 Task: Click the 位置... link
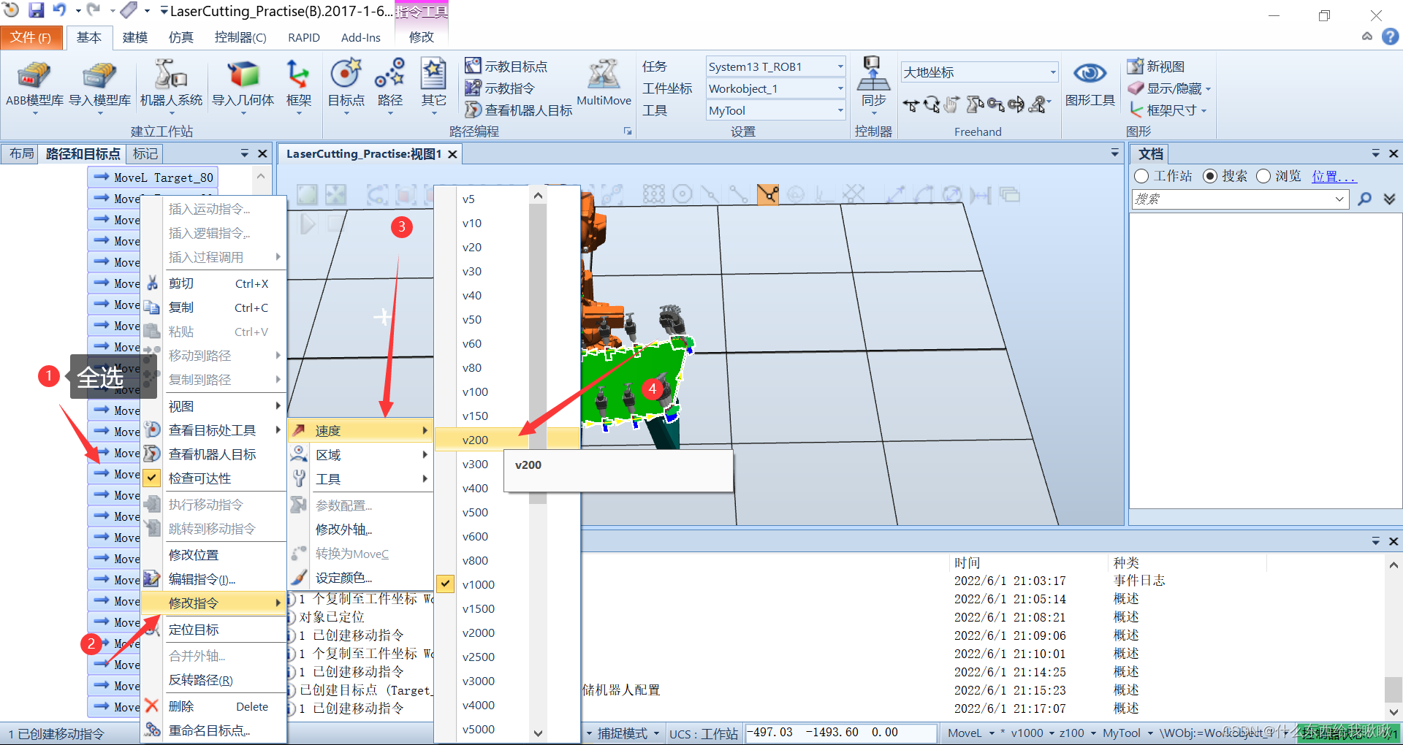pyautogui.click(x=1334, y=176)
